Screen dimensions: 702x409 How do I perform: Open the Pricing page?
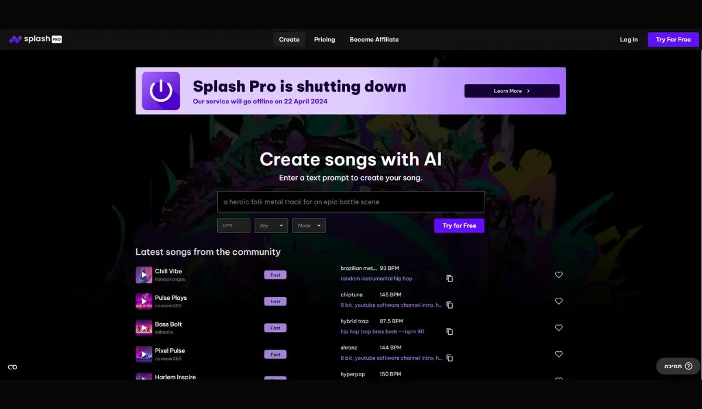[x=324, y=39]
